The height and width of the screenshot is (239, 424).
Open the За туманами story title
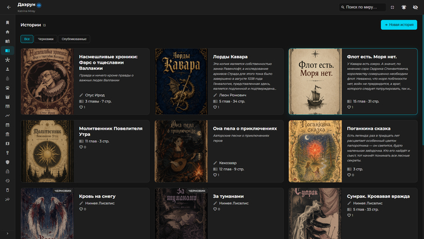pos(228,196)
